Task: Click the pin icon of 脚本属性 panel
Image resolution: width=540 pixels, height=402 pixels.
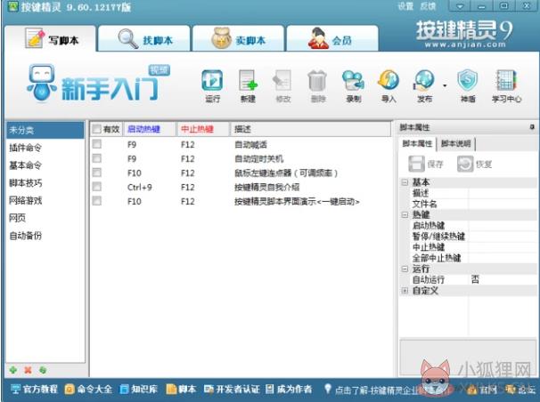Action: (x=532, y=127)
